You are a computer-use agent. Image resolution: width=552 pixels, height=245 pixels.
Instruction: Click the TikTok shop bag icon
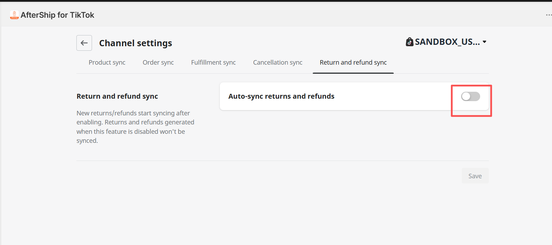(410, 42)
